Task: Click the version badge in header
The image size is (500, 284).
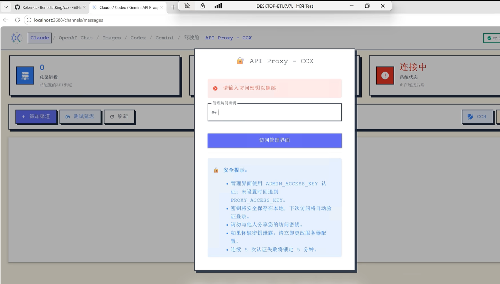Action: [x=492, y=38]
